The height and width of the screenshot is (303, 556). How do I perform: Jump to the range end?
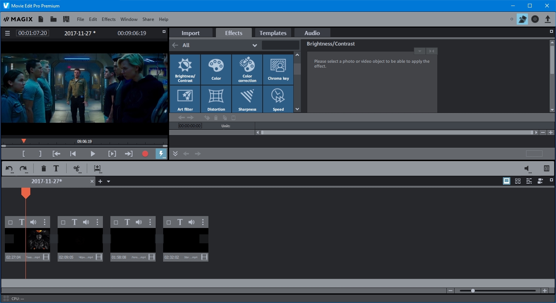[129, 154]
